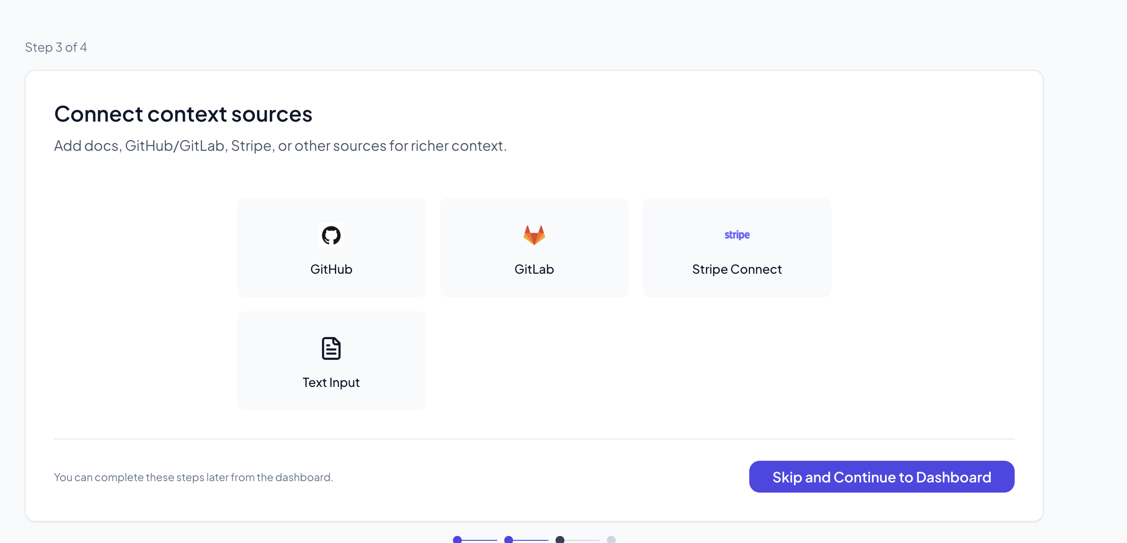1127x543 pixels.
Task: Skip and Continue to Dashboard
Action: [882, 477]
